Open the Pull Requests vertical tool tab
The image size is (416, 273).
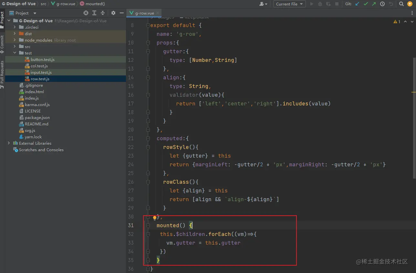(x=2, y=74)
